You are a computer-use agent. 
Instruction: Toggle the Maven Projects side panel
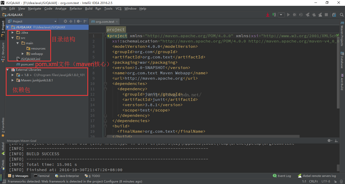(342, 34)
